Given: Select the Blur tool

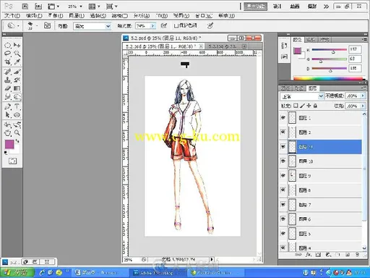Looking at the screenshot, I should (x=7, y=97).
